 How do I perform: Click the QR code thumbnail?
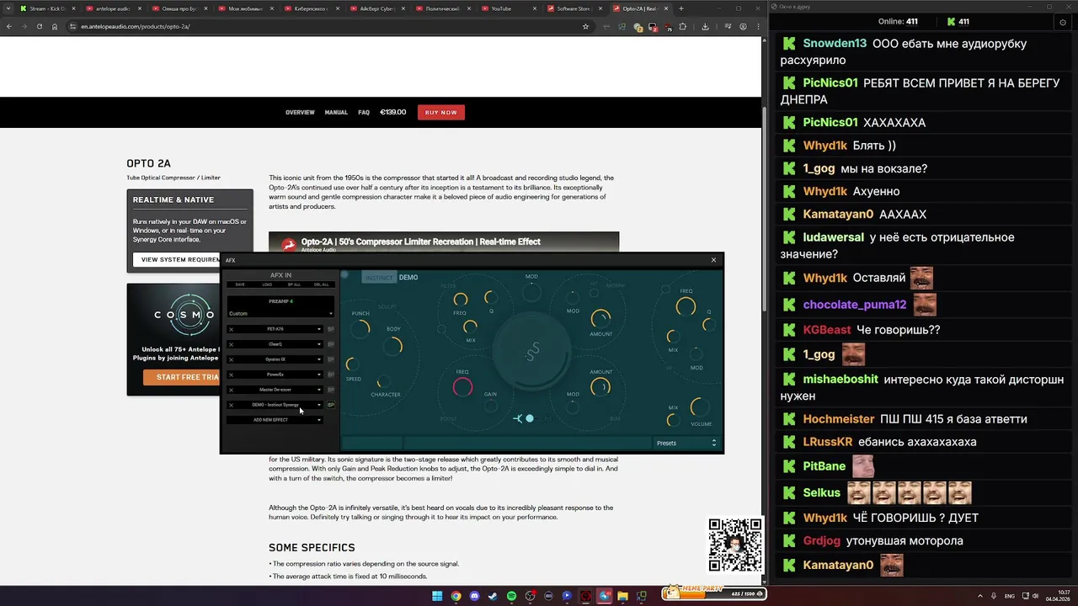pos(735,545)
